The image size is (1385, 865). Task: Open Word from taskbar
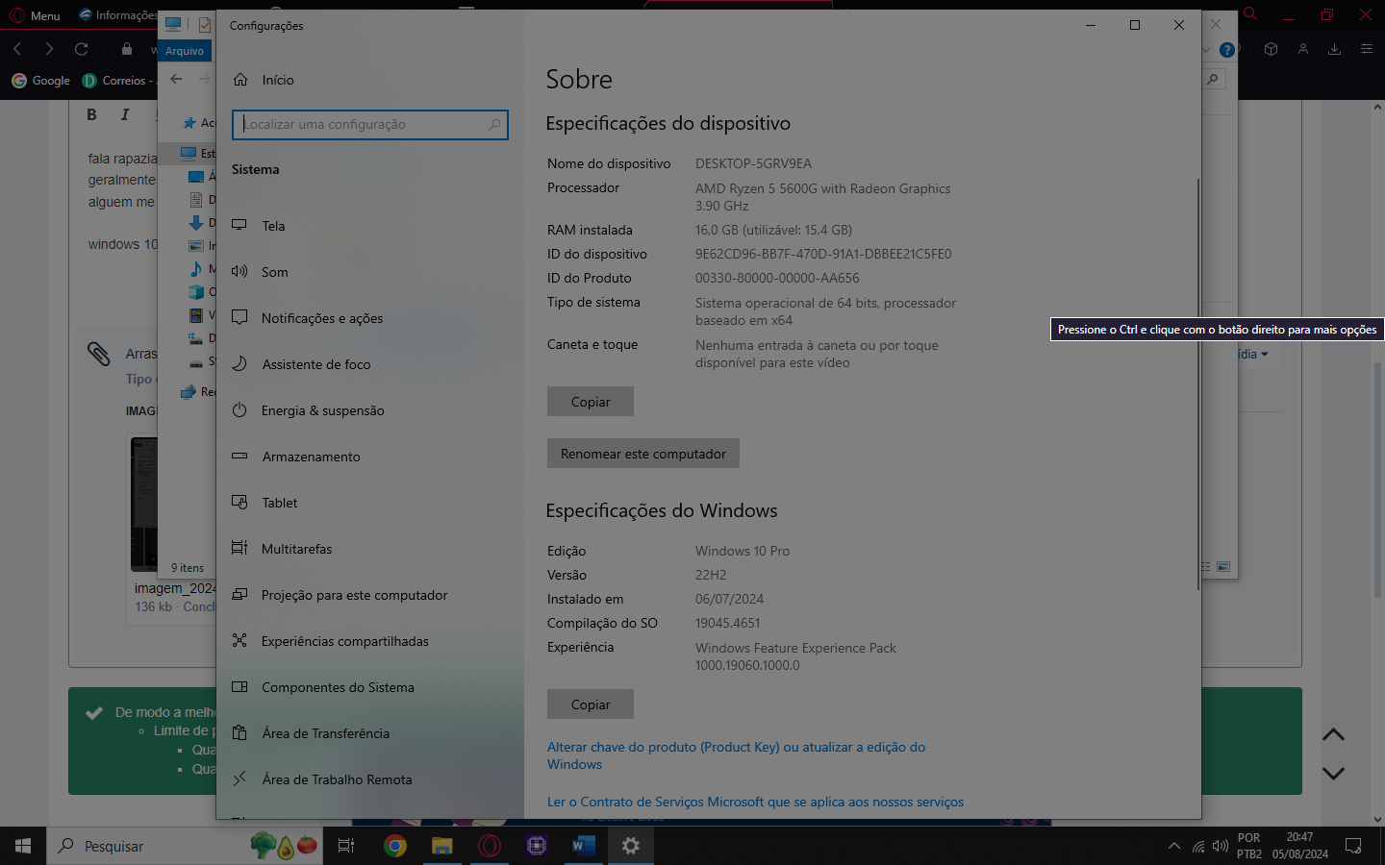click(x=583, y=846)
